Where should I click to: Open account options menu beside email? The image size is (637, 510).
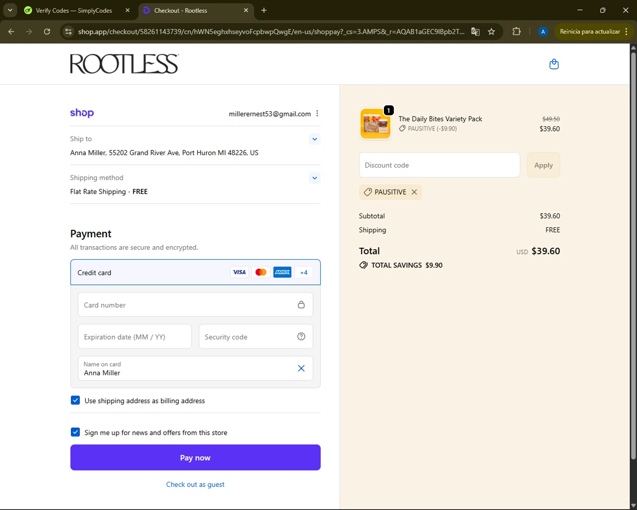pyautogui.click(x=317, y=113)
